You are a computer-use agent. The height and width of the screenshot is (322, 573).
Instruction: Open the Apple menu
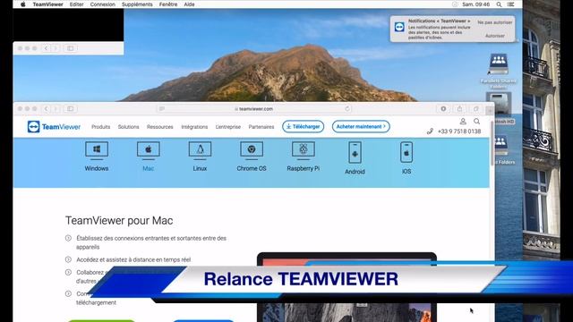[23, 4]
